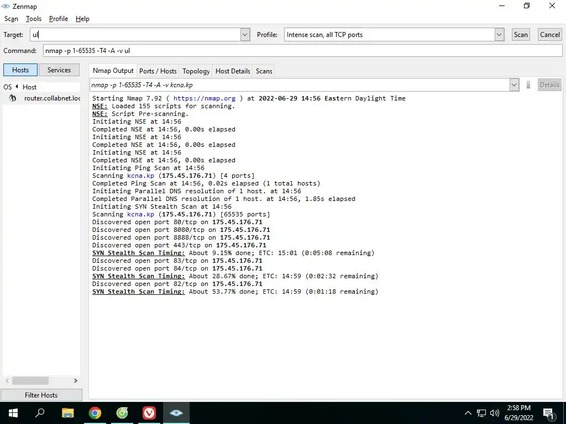Expand the Target dropdown arrow
The height and width of the screenshot is (424, 566).
point(245,35)
